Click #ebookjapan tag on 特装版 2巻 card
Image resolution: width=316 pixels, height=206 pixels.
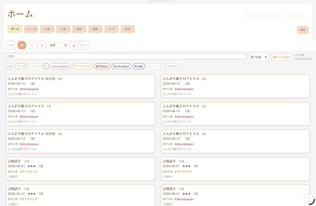tap(29, 144)
